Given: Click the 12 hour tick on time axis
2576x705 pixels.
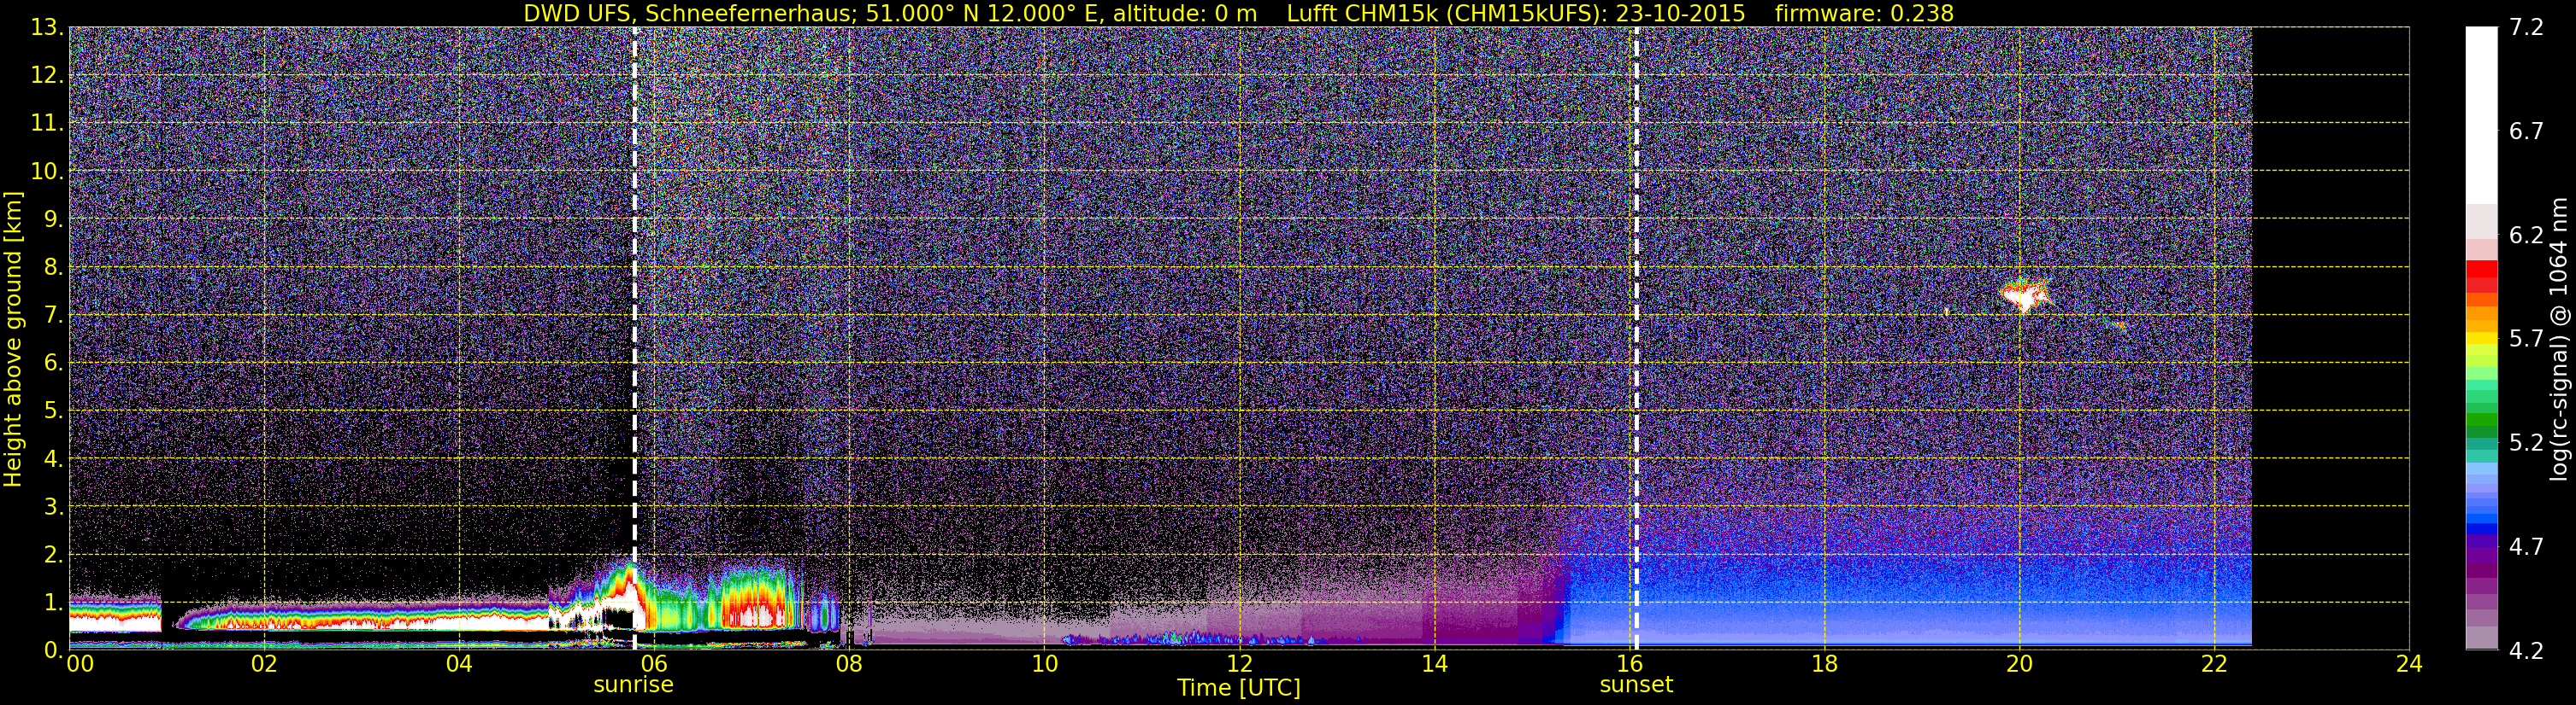Looking at the screenshot, I should point(1239,664).
